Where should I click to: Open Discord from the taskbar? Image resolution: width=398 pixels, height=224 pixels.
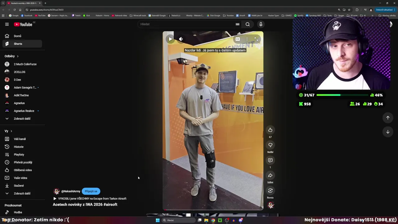pyautogui.click(x=241, y=220)
